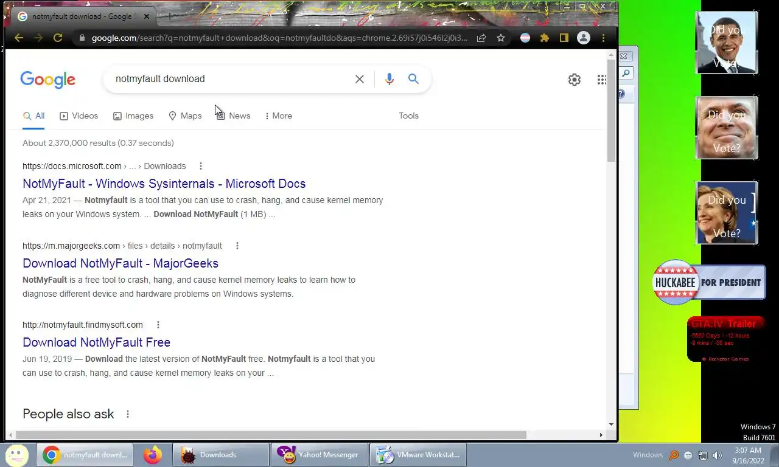Click the https://m.majorgeeks.com breadcrumb

coord(71,246)
